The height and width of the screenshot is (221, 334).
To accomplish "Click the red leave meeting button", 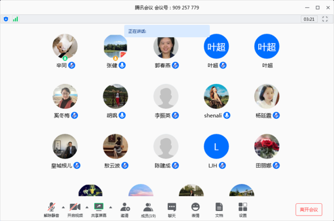I will pos(309,209).
